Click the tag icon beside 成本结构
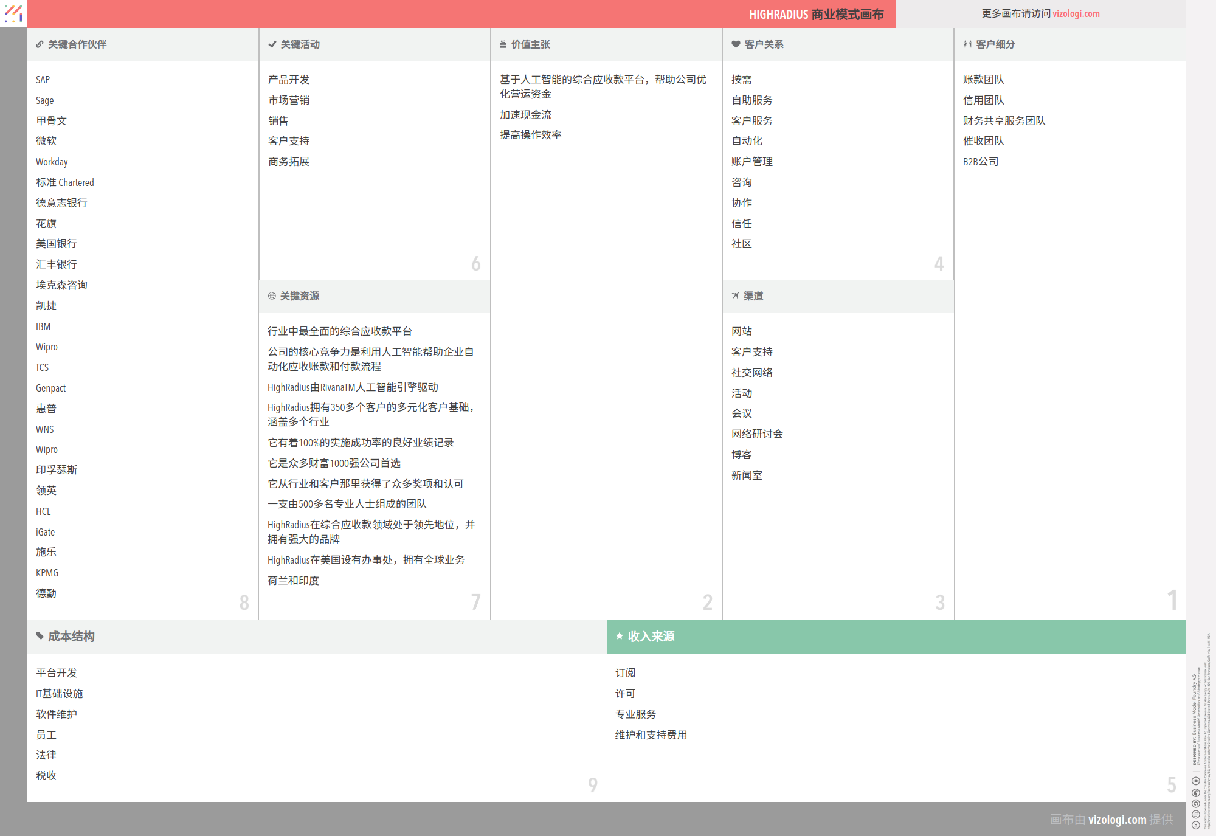The image size is (1216, 836). (40, 637)
